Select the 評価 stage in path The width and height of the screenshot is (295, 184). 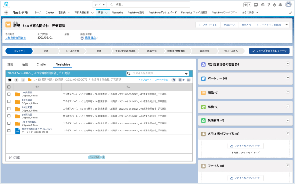coord(46,51)
